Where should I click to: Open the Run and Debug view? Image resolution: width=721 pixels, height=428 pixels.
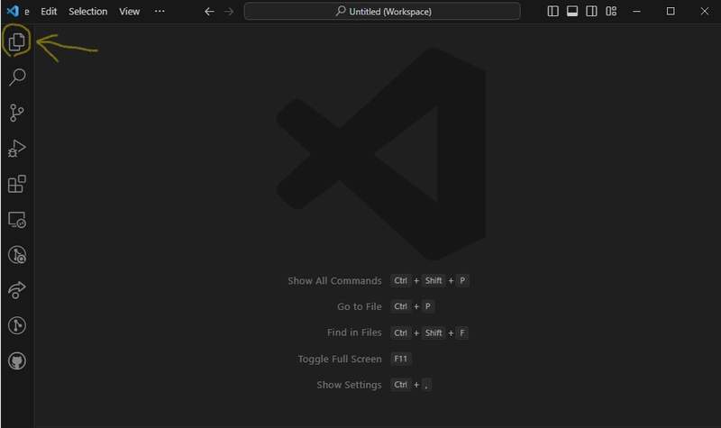click(17, 148)
